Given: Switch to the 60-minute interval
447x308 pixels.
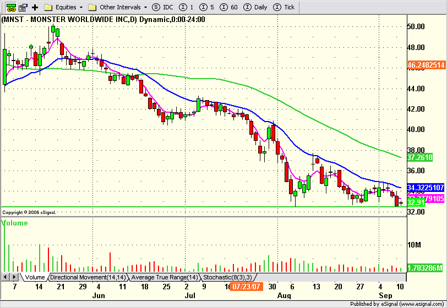Looking at the screenshot, I should (x=228, y=7).
